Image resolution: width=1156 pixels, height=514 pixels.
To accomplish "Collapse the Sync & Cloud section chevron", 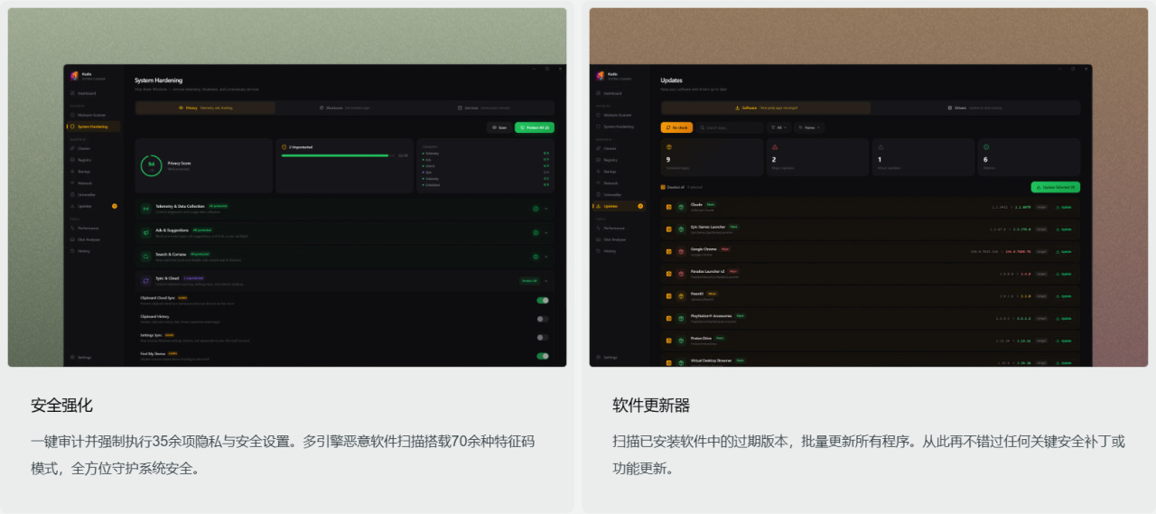I will pyautogui.click(x=546, y=280).
